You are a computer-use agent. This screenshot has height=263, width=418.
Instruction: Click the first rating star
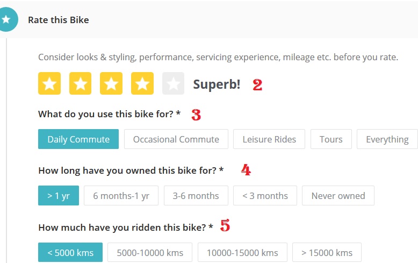49,83
